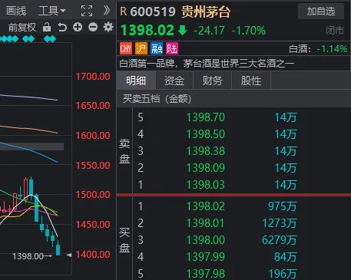Screen dimensions: 351x280
Task: Click the 卖盘 sell side label
Action: 124,151
